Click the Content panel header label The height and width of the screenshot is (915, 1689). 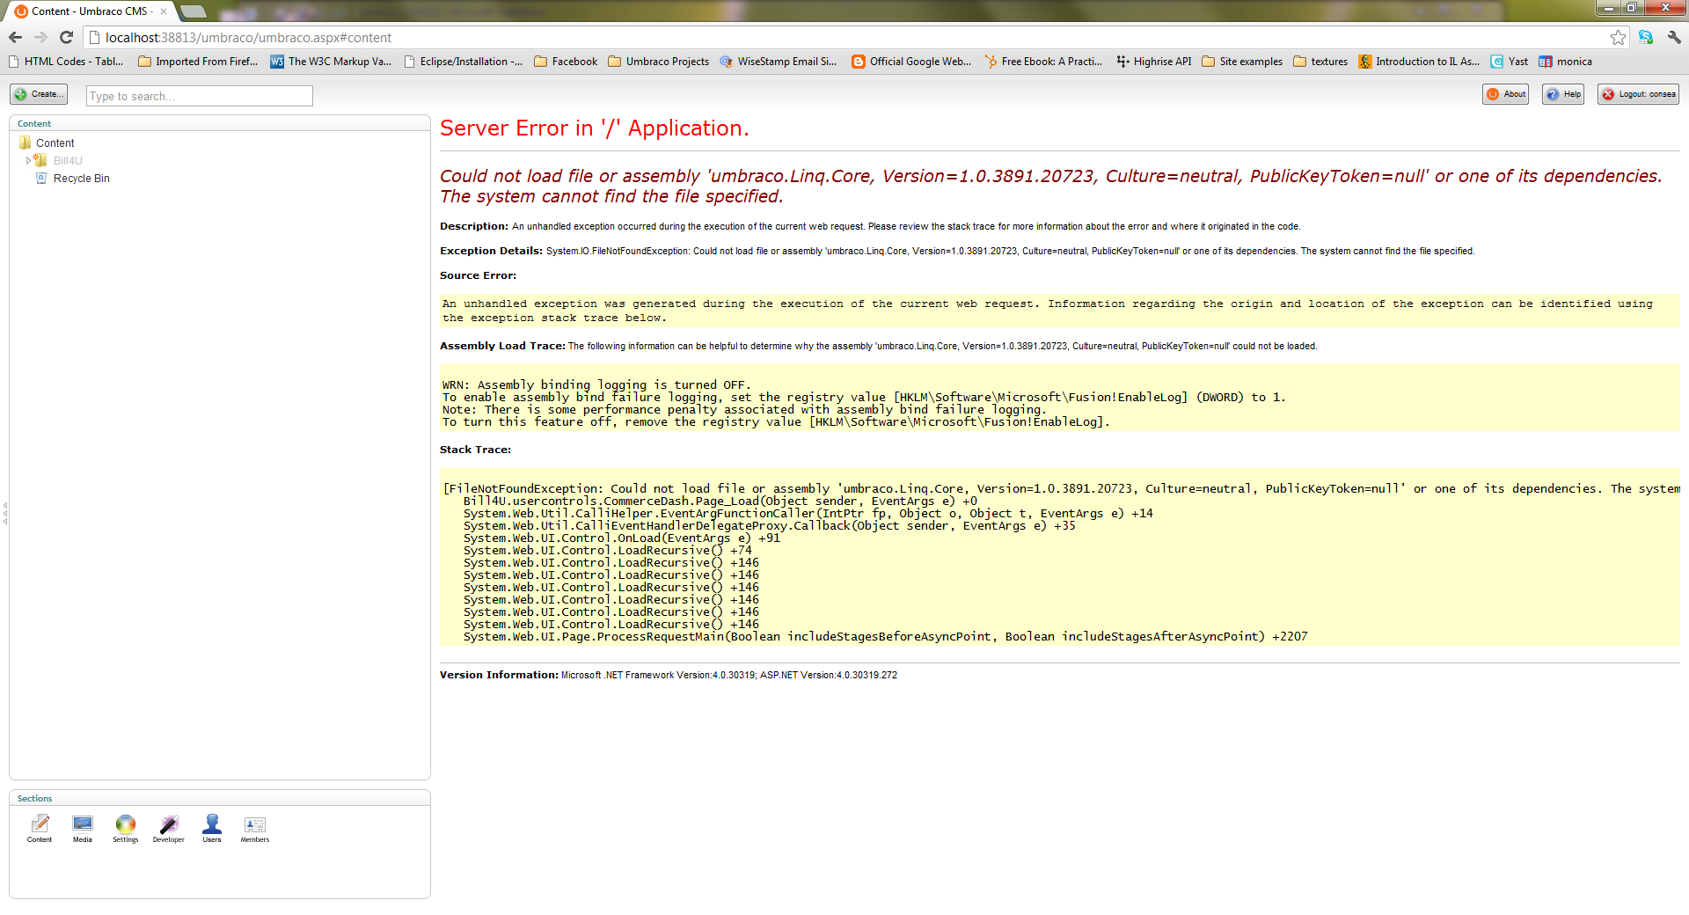(34, 124)
